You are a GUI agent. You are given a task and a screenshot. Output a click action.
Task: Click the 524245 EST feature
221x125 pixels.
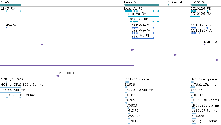pyautogui.click(x=192, y=92)
